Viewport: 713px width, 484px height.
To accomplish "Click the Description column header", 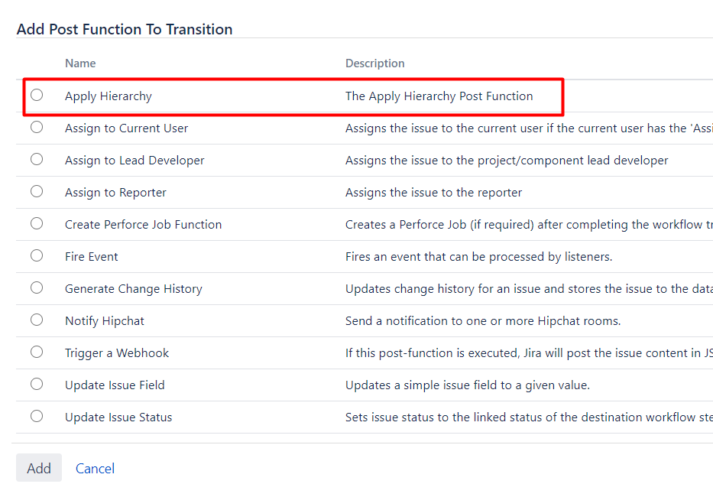I will [374, 63].
